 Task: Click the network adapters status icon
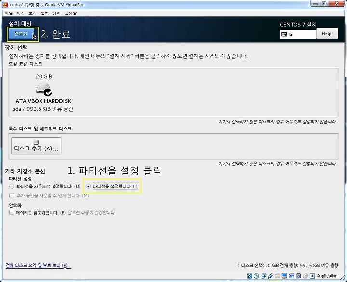[x=263, y=276]
